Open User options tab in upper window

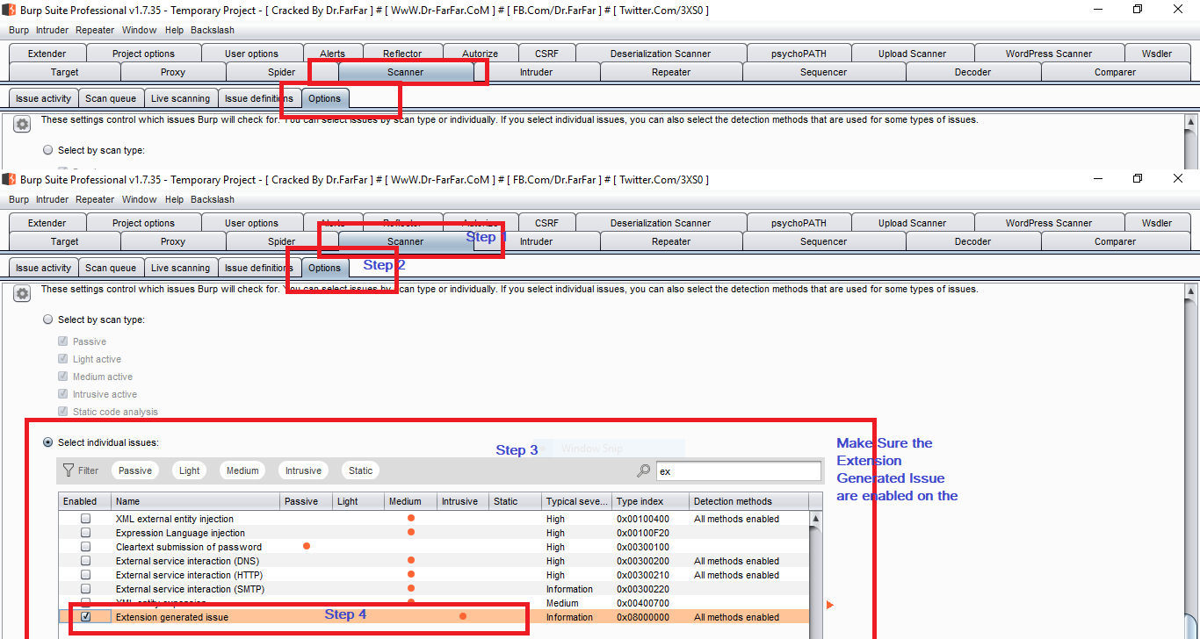(251, 54)
